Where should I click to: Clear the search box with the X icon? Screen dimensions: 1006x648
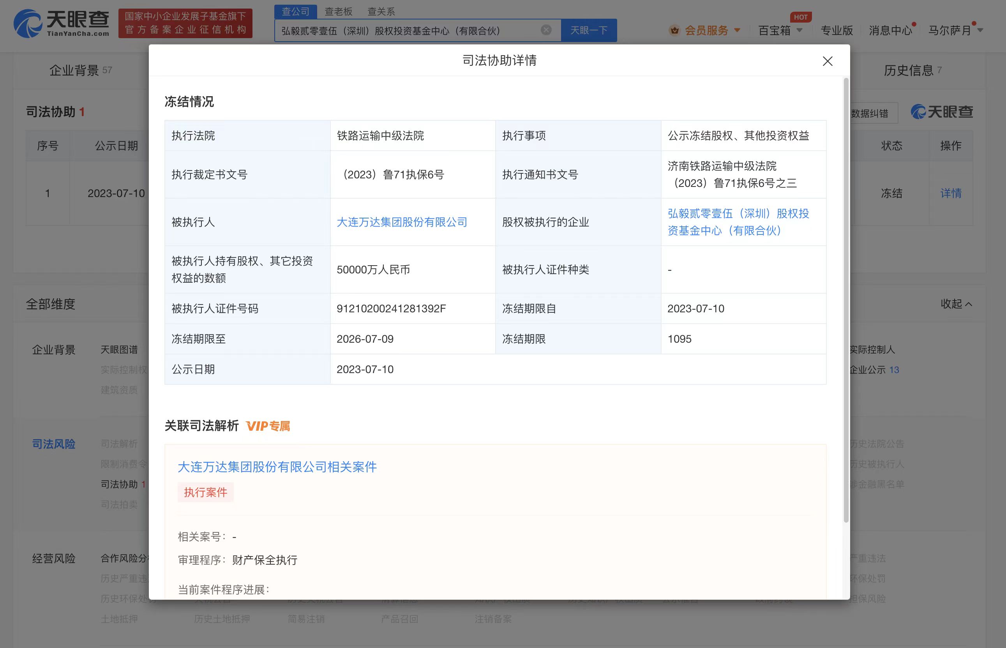[x=546, y=30]
